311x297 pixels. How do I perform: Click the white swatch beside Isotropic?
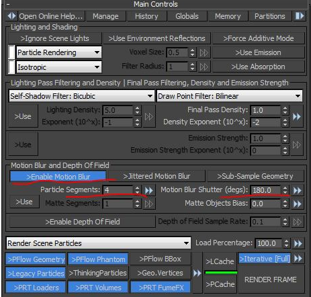click(x=11, y=67)
